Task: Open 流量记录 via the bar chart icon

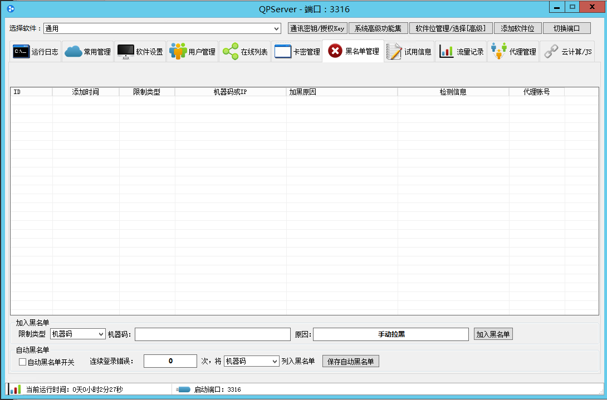Action: coord(446,52)
